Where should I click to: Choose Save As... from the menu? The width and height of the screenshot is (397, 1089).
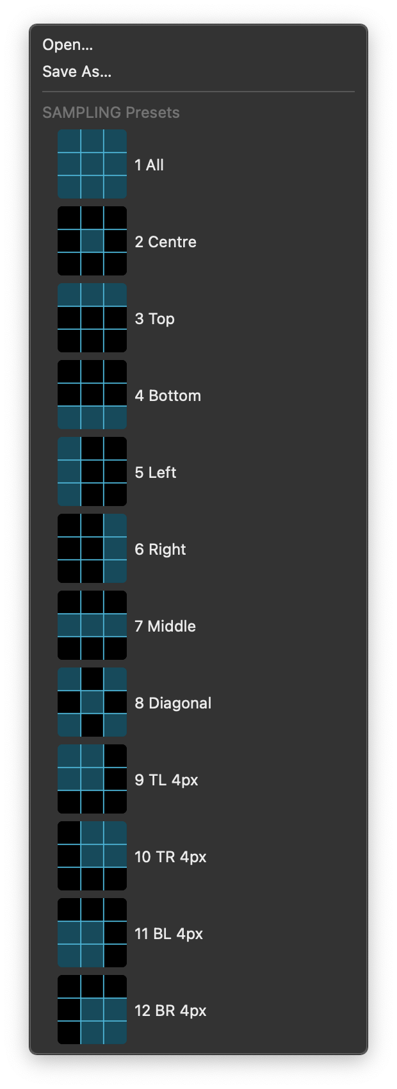(x=77, y=72)
